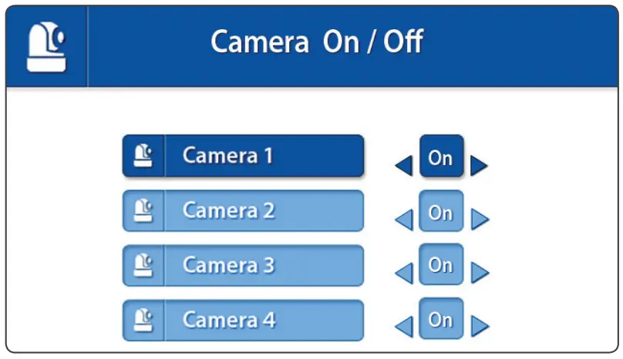Toggle the Camera 3 On status
This screenshot has height=359, width=623.
click(x=441, y=266)
